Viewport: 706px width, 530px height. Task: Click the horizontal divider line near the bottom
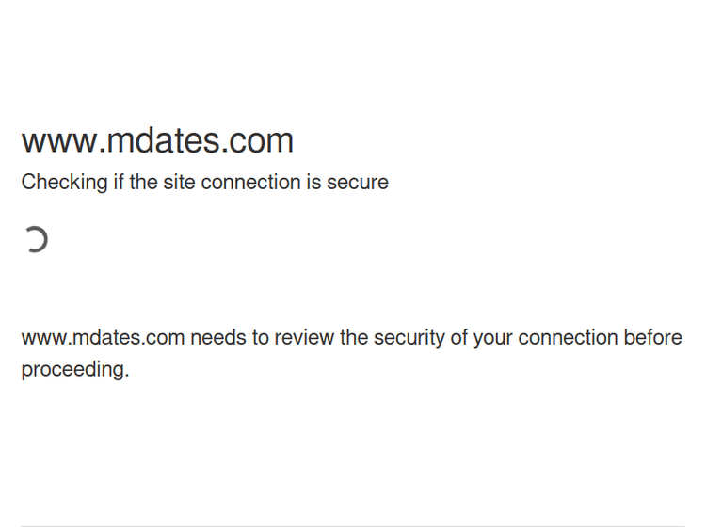pos(353,526)
